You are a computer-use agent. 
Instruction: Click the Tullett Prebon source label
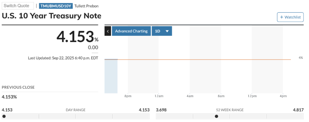[86, 6]
